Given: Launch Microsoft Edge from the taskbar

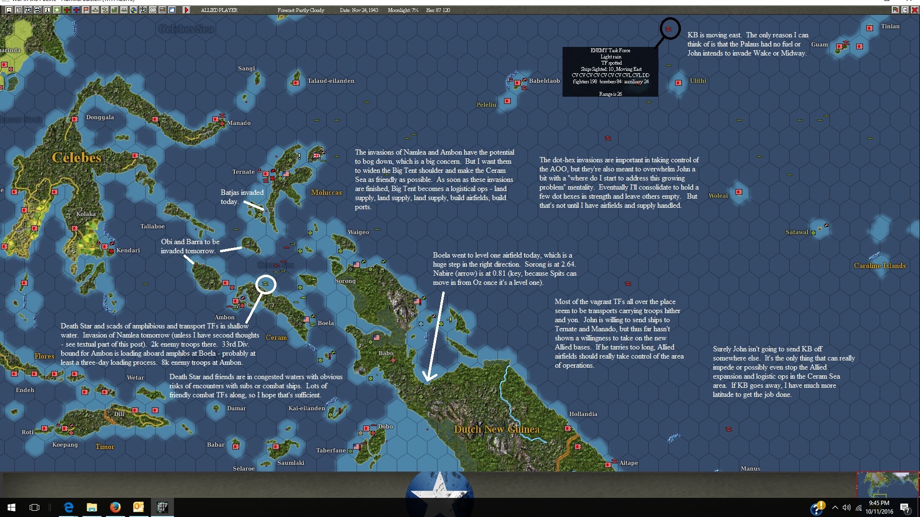Looking at the screenshot, I should point(69,507).
